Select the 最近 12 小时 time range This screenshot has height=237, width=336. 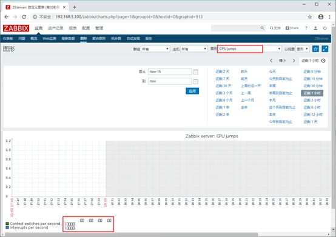pos(313,115)
